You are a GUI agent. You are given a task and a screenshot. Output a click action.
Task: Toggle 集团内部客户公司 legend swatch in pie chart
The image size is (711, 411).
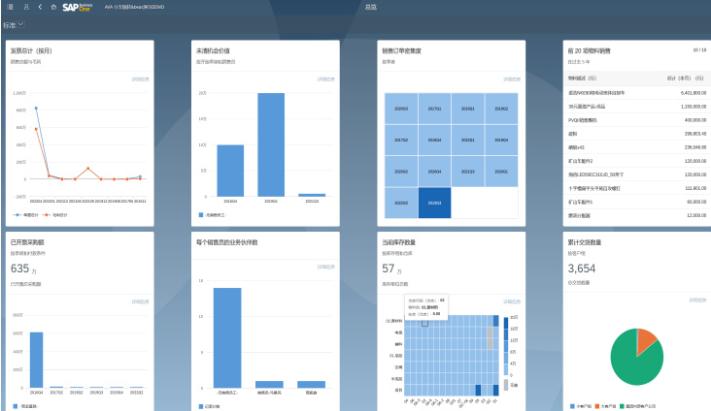[622, 406]
